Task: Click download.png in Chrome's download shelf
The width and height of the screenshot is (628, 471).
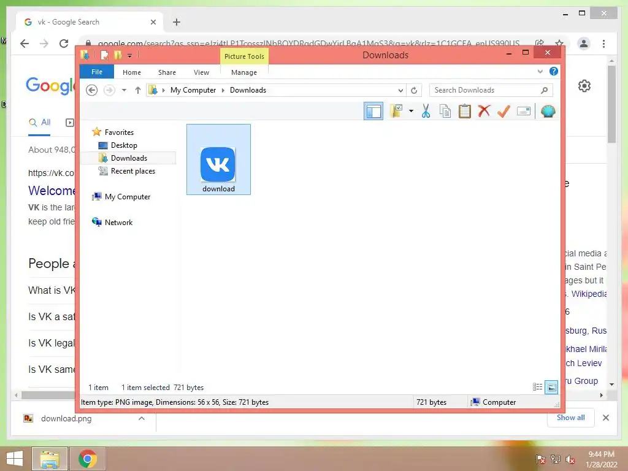Action: point(66,418)
